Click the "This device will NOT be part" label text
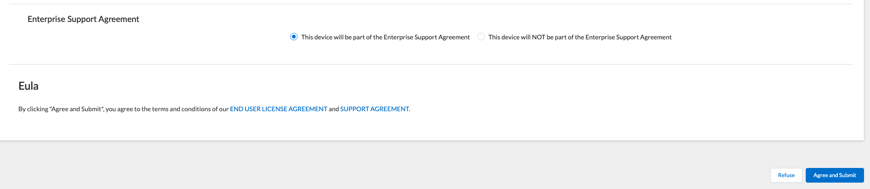Image resolution: width=870 pixels, height=189 pixels. [579, 37]
